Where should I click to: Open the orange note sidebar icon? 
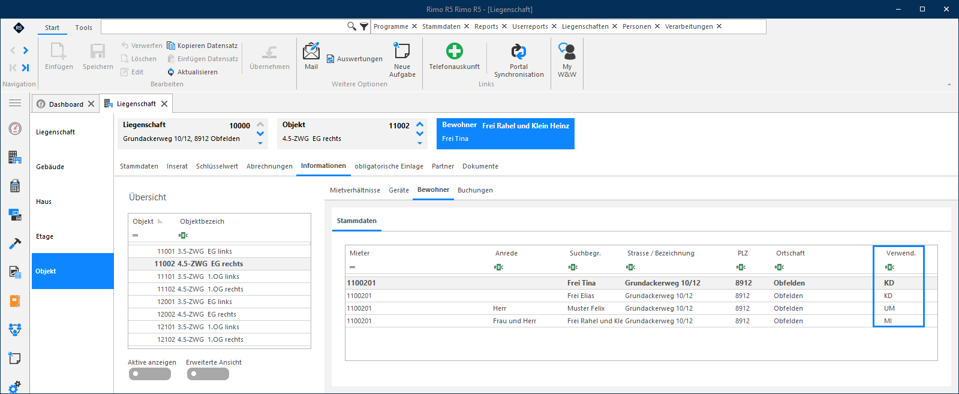coord(15,301)
